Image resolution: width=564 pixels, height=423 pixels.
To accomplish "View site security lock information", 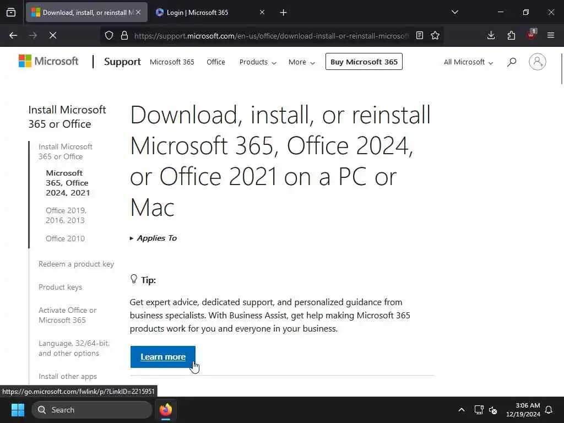I will coord(124,35).
